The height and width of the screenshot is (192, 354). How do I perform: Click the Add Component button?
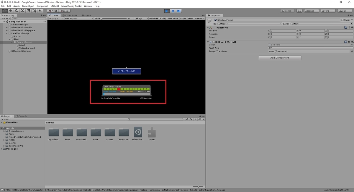click(x=280, y=58)
